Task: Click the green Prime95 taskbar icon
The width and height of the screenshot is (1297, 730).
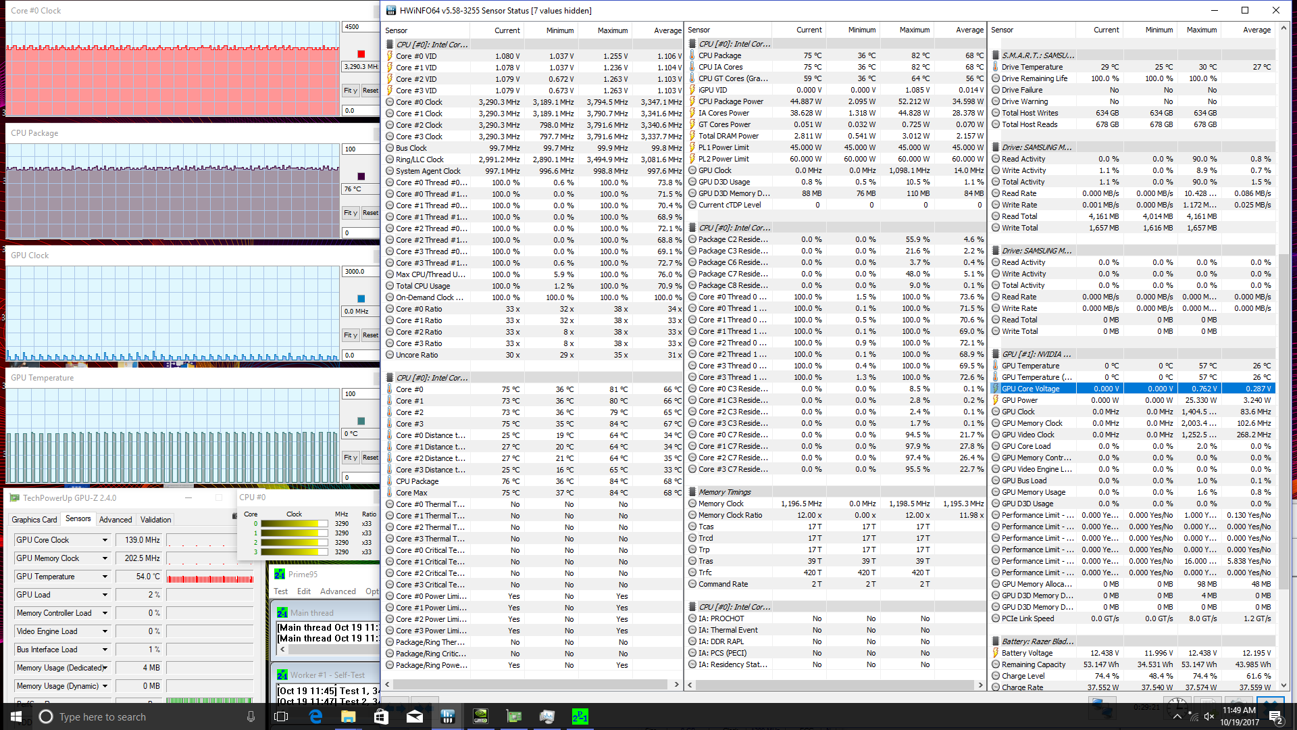Action: click(580, 716)
